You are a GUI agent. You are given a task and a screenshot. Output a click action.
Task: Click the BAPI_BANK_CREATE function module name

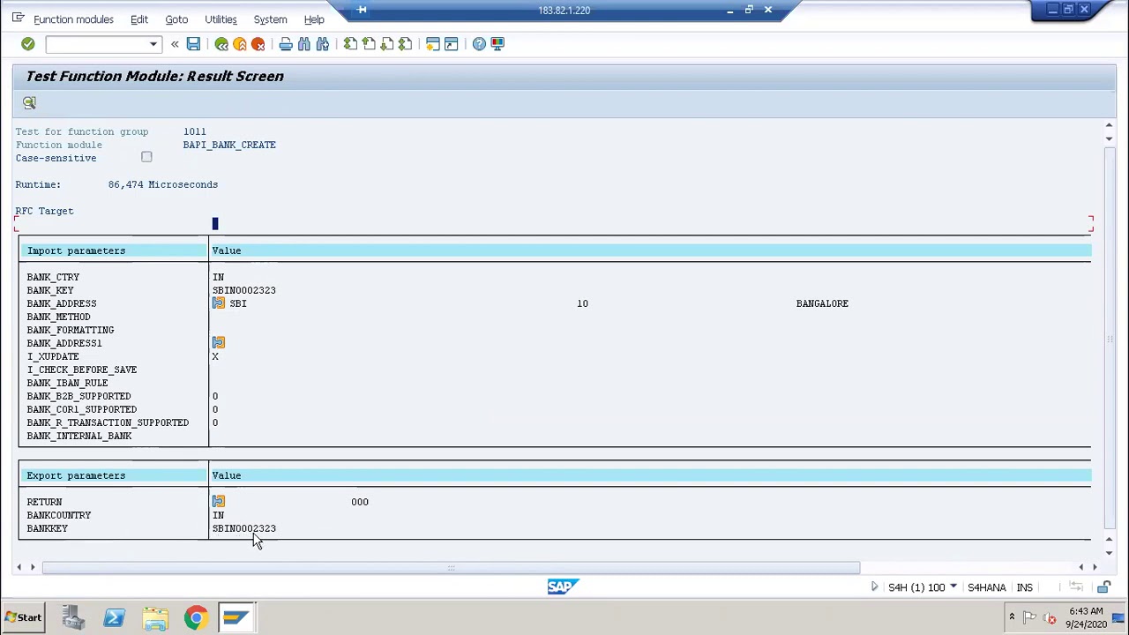coord(229,145)
